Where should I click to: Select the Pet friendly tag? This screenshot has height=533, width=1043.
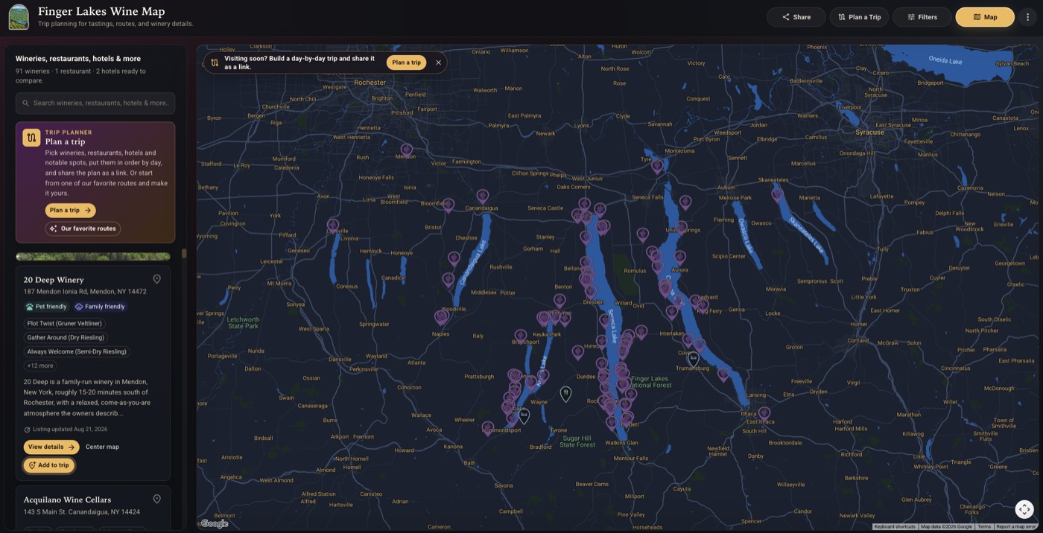click(46, 307)
